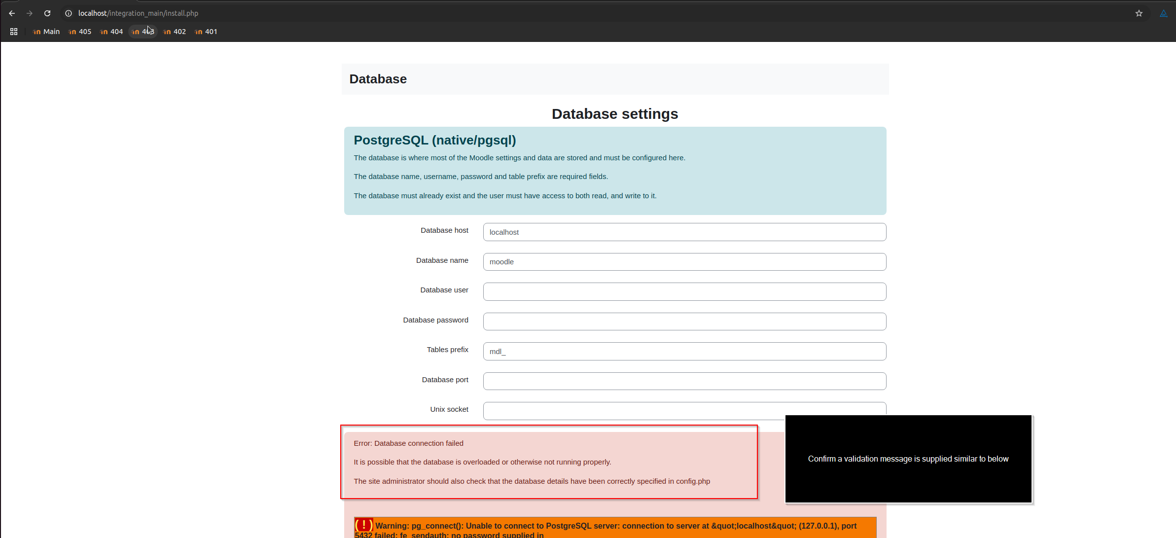Open the 404 bookmark
1176x538 pixels.
point(111,32)
